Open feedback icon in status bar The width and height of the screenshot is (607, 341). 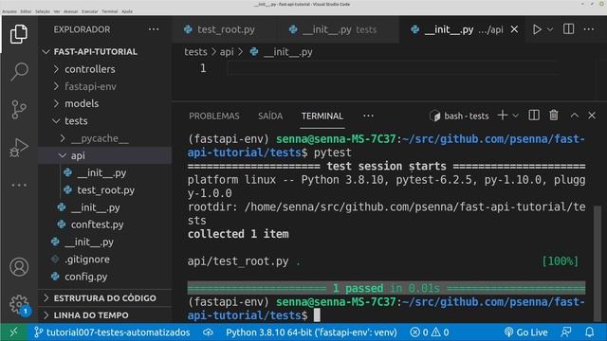(566, 332)
